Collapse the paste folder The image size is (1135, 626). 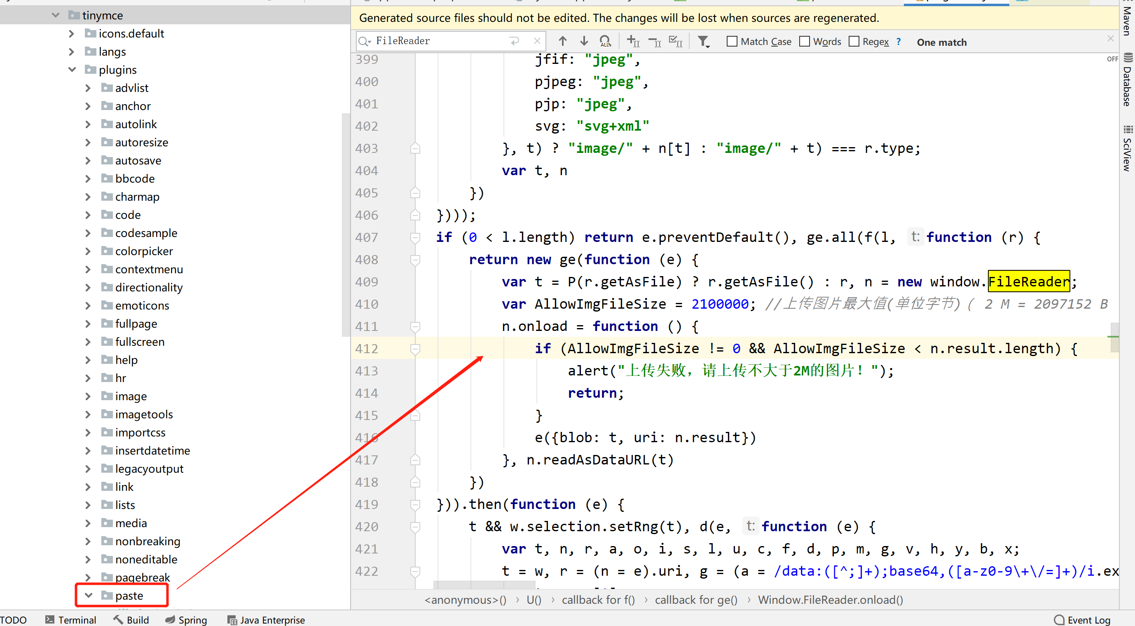(89, 596)
